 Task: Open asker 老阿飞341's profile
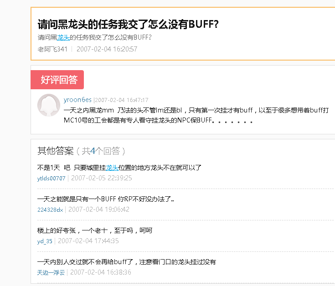tap(52, 49)
